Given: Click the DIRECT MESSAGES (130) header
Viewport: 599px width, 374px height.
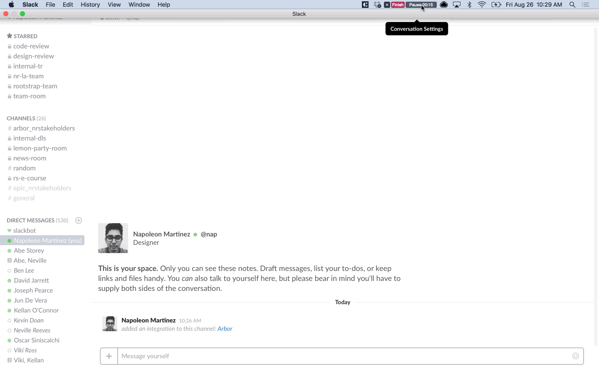Looking at the screenshot, I should (x=37, y=220).
